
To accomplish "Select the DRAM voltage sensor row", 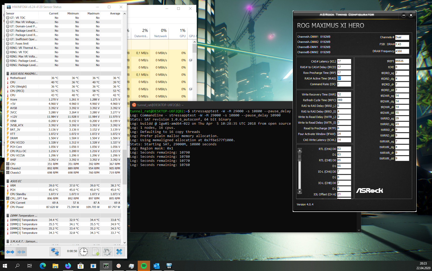I will [x=63, y=138].
